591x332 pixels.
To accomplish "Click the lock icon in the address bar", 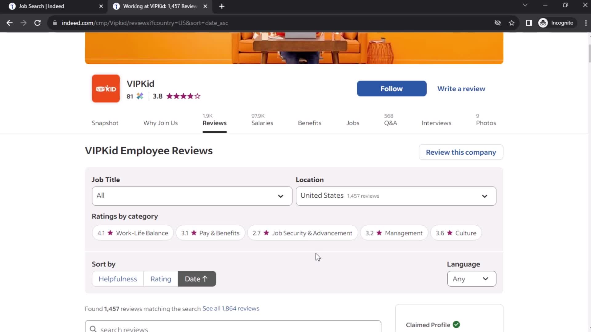I will pyautogui.click(x=55, y=23).
